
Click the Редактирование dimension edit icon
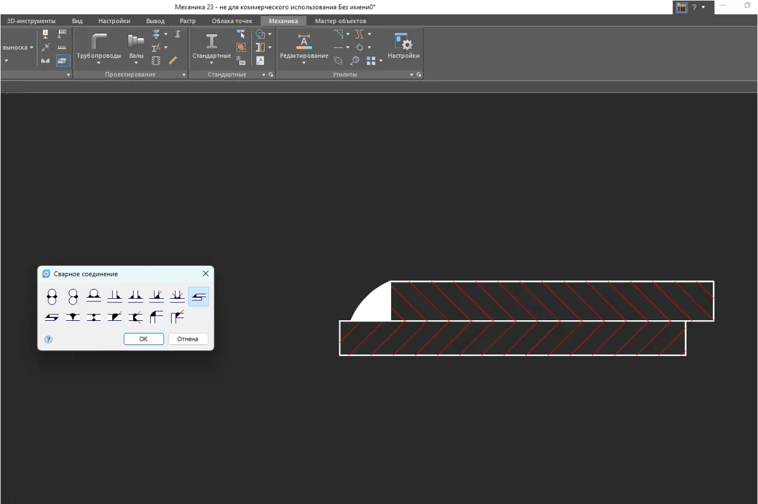point(304,42)
